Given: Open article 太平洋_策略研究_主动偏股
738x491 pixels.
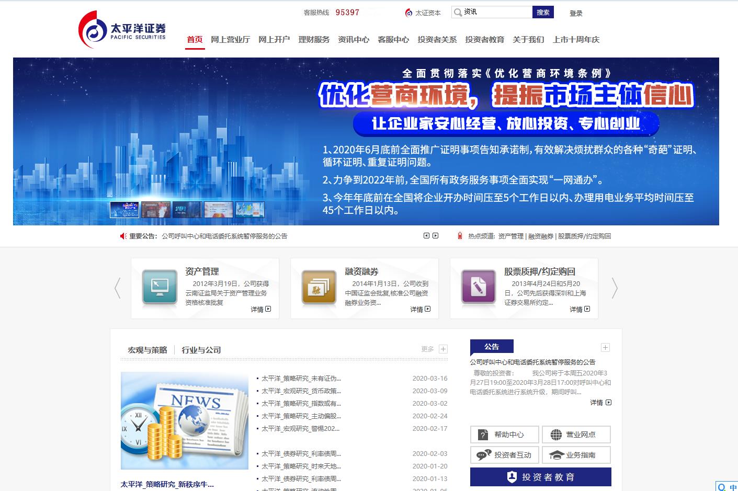Looking at the screenshot, I should tap(301, 416).
